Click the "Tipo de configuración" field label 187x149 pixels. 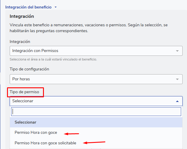(29, 69)
